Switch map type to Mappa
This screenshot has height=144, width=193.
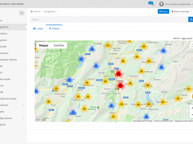pos(44,45)
